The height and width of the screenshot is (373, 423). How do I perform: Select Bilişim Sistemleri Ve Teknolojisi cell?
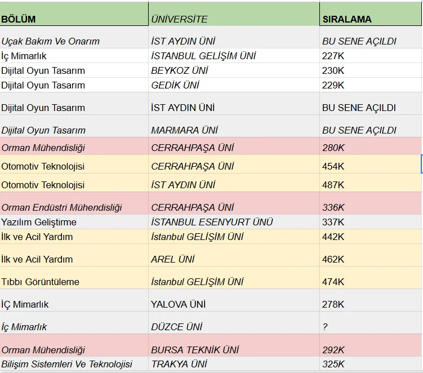74,364
